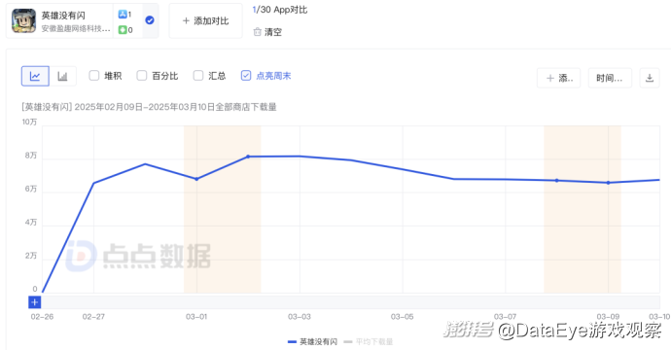Enable the 汇总 checkbox
Image resolution: width=671 pixels, height=350 pixels.
click(x=198, y=76)
